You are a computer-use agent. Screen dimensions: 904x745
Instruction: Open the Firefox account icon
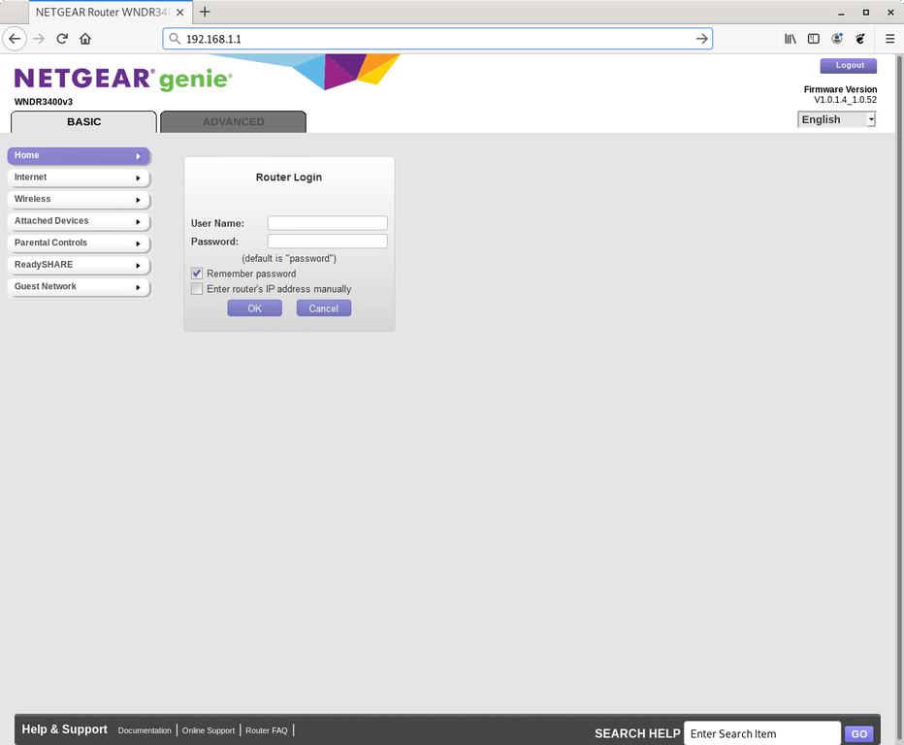pos(837,39)
